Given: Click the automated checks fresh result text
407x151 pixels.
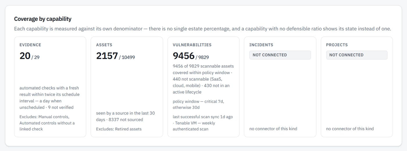Looking at the screenshot, I should pos(49,98).
